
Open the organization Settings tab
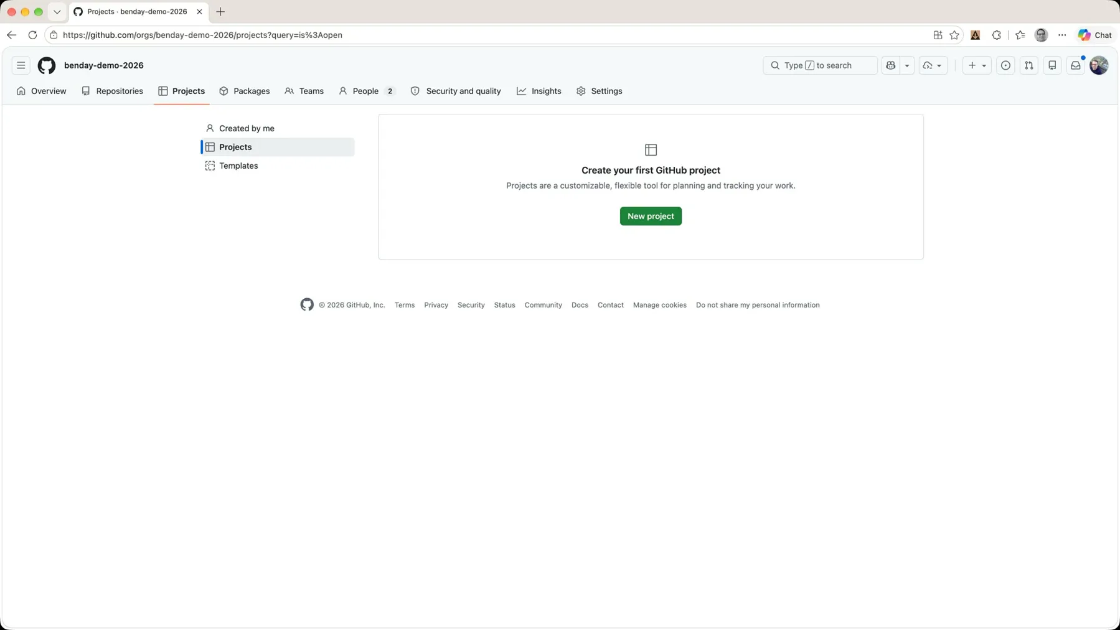(x=600, y=91)
